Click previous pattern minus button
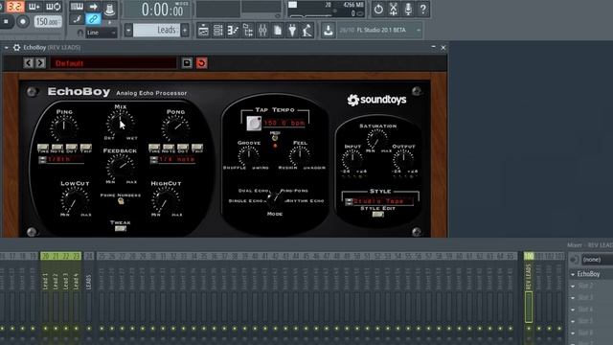Image resolution: width=613 pixels, height=345 pixels. coord(128,30)
